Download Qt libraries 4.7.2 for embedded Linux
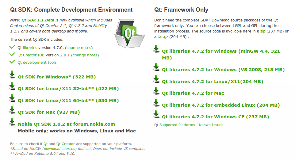 [221, 105]
